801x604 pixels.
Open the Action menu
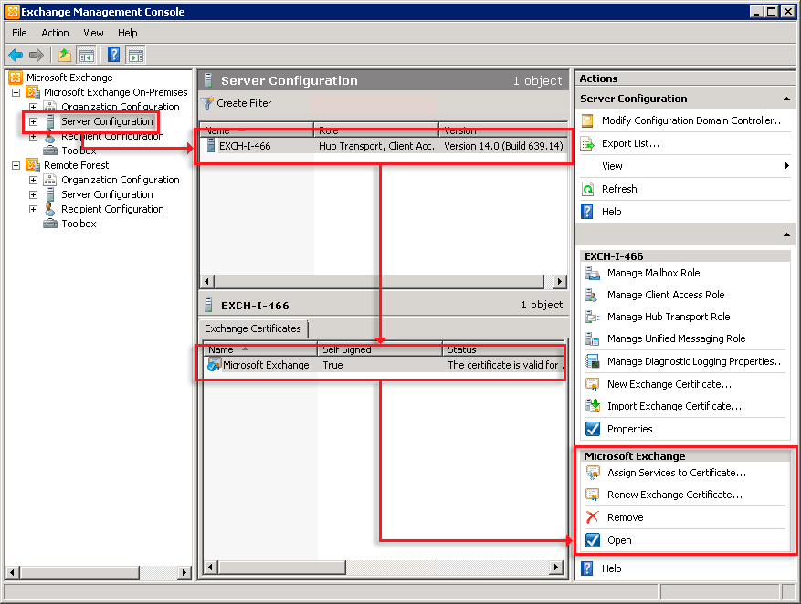point(55,33)
